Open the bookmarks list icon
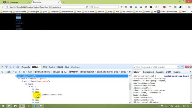Viewport: 192px width, 108px height. pyautogui.click(x=126, y=7)
